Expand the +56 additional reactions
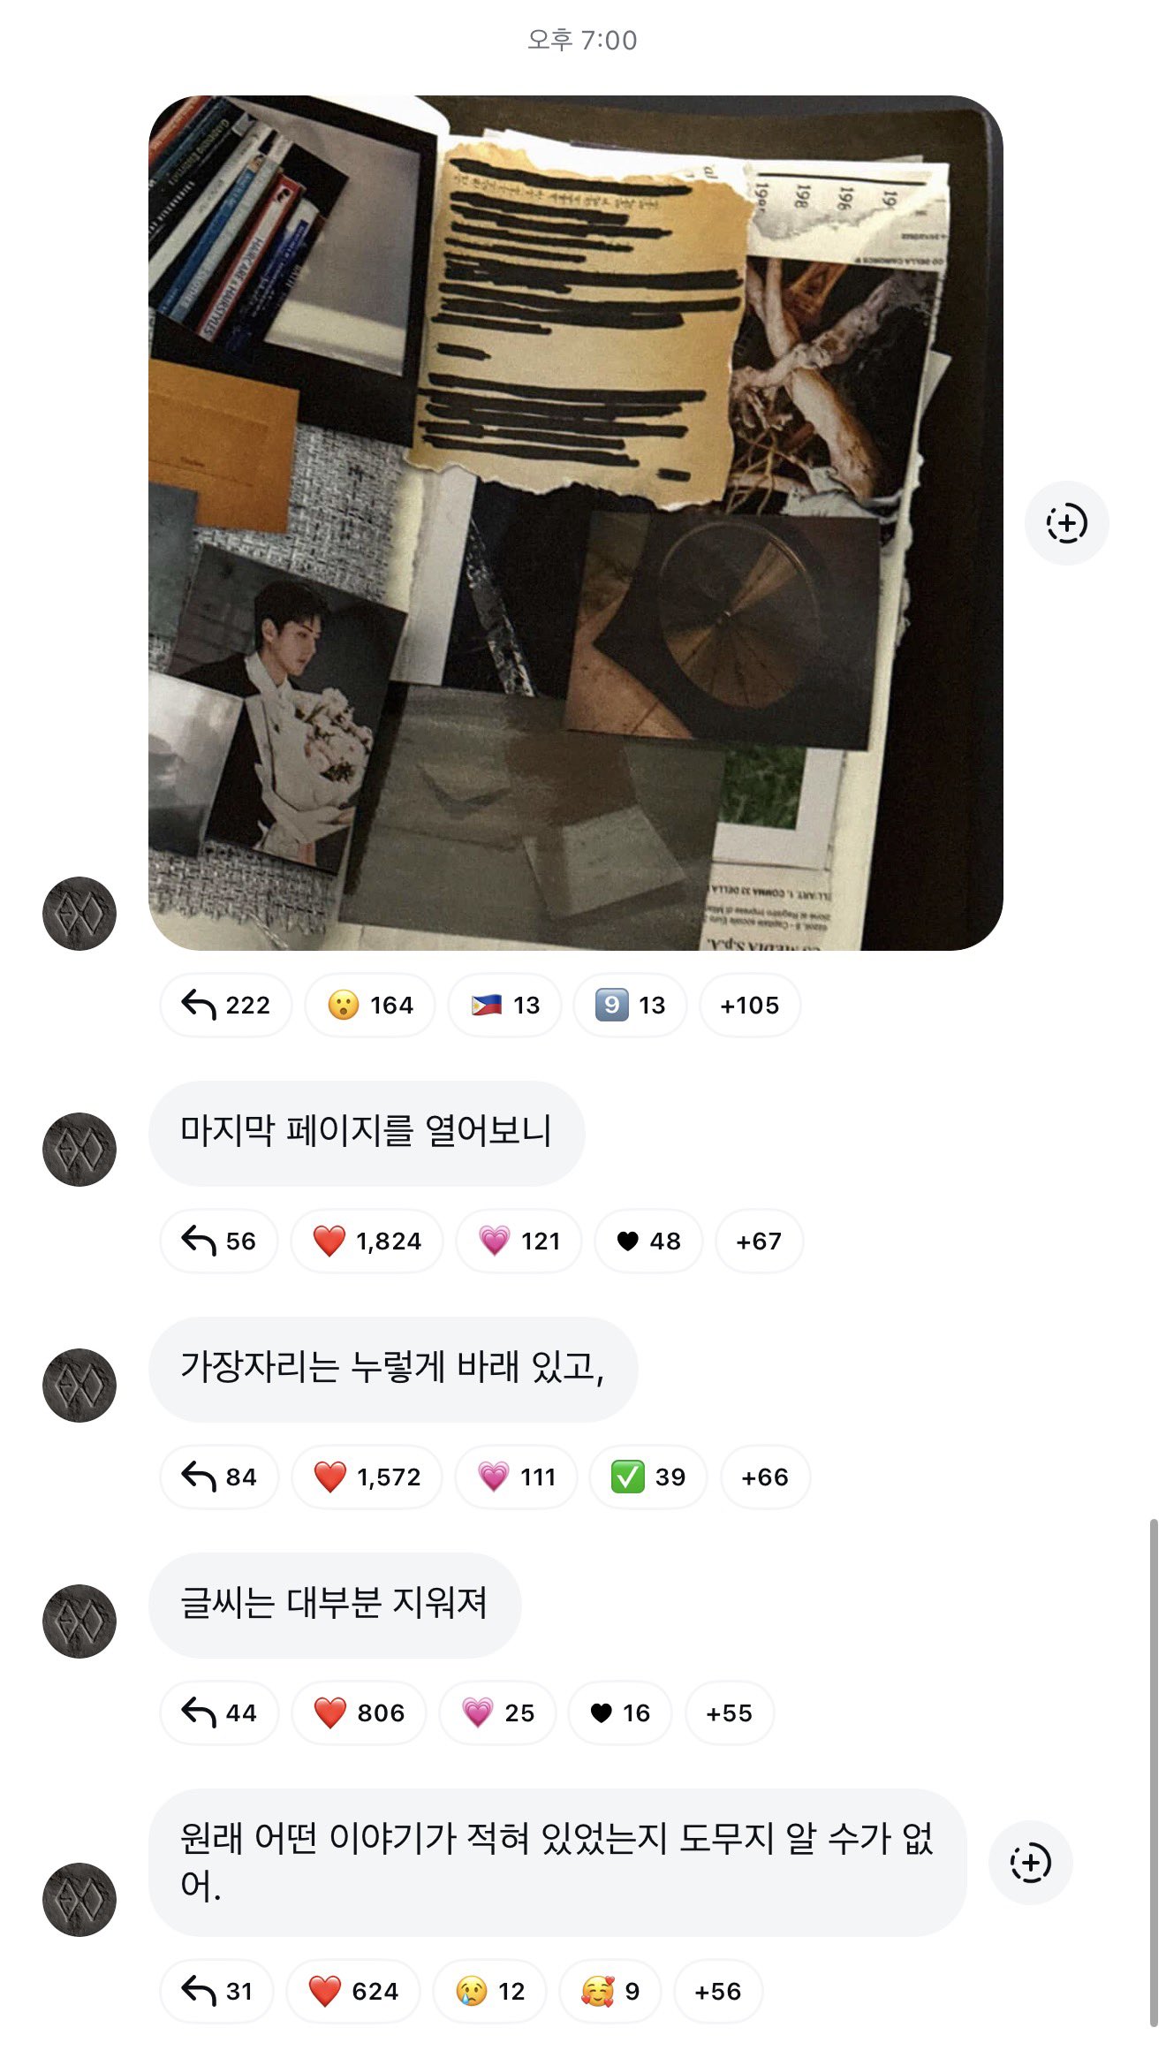The width and height of the screenshot is (1166, 2058). (x=718, y=1991)
